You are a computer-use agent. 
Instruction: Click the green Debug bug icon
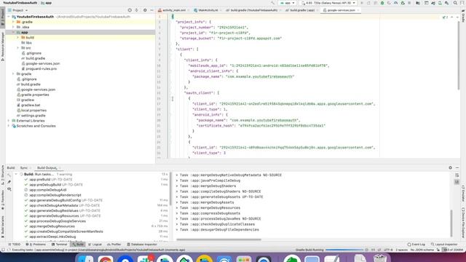tap(382, 3)
